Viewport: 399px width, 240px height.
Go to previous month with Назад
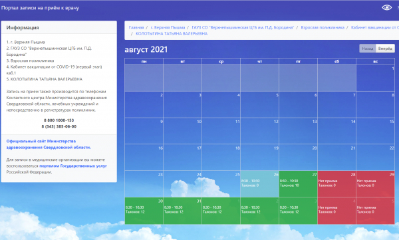[x=368, y=49]
